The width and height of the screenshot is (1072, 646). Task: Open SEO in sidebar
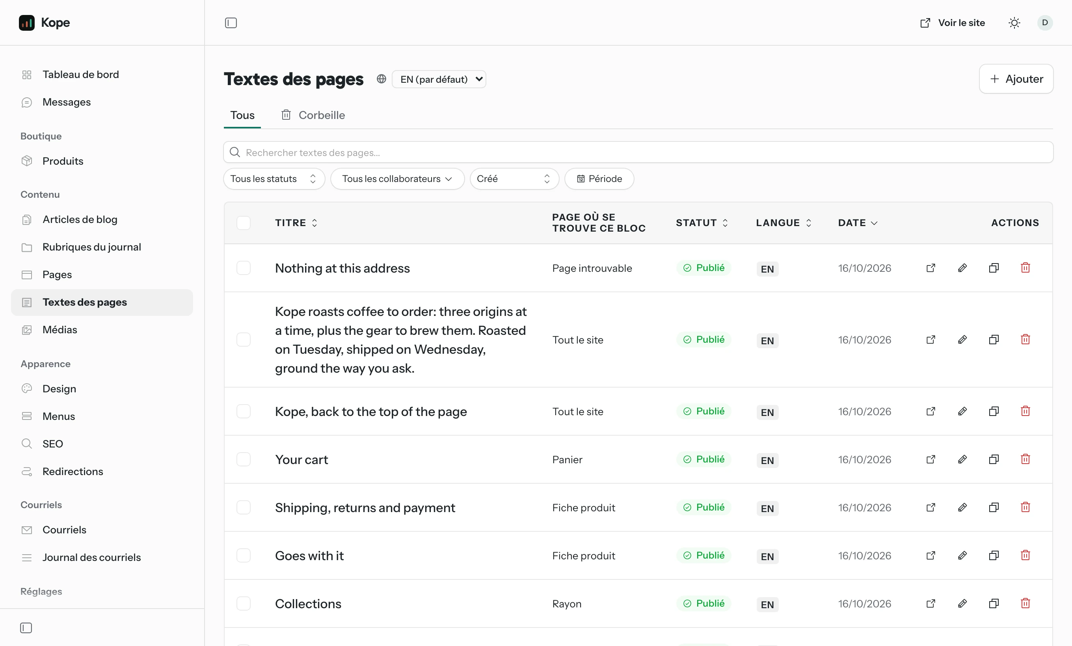tap(102, 444)
